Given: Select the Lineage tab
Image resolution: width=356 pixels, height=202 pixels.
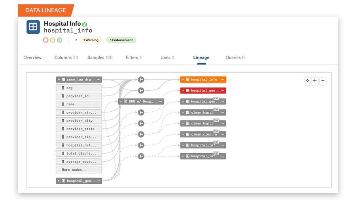Looking at the screenshot, I should pyautogui.click(x=201, y=57).
